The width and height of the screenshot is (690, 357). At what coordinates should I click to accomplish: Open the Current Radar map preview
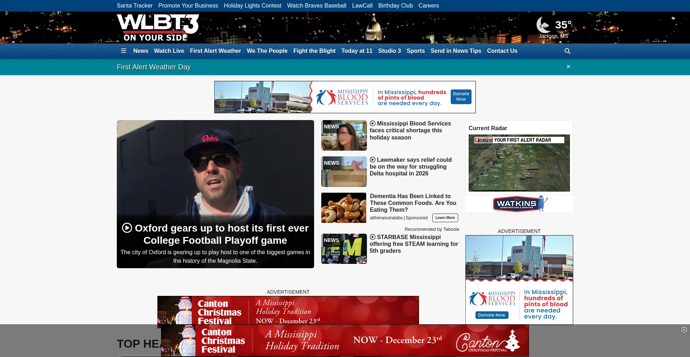click(519, 163)
